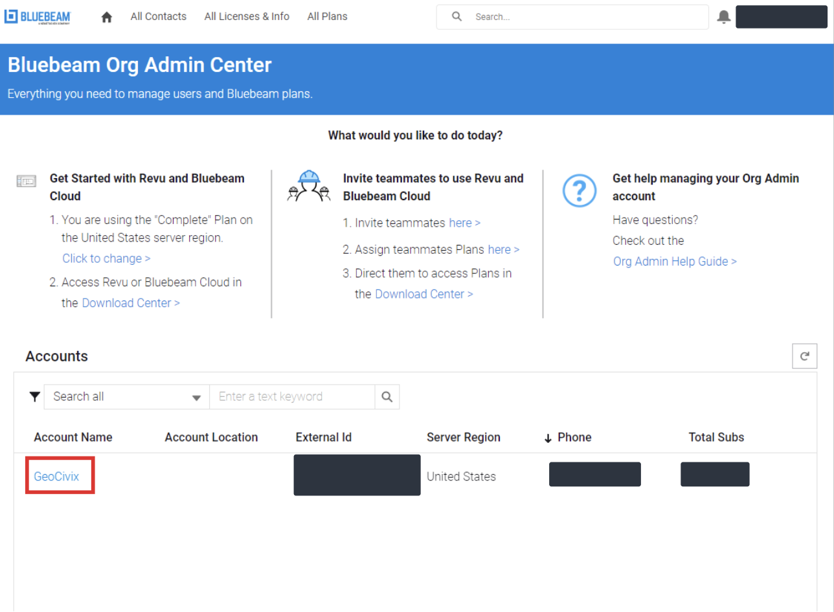
Task: Open the Search all dropdown
Action: tap(127, 397)
